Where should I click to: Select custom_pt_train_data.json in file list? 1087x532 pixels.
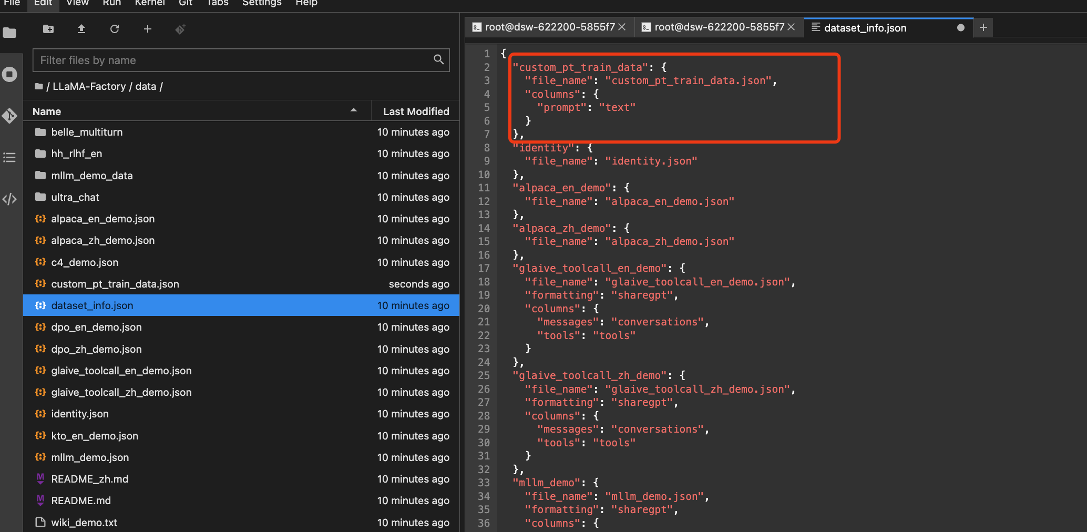[x=115, y=284]
